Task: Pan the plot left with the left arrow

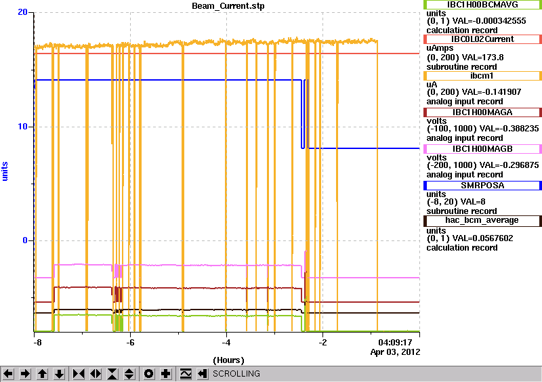Action: click(8, 374)
